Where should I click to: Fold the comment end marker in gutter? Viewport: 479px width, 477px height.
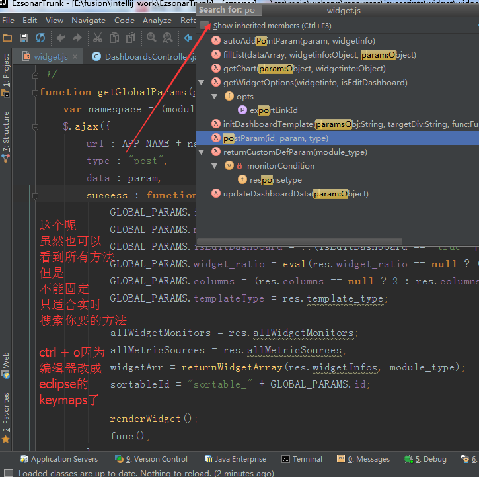(35, 75)
